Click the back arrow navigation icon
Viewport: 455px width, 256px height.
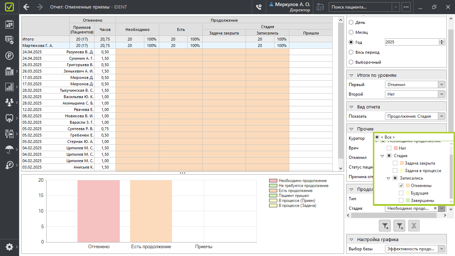coord(26,7)
